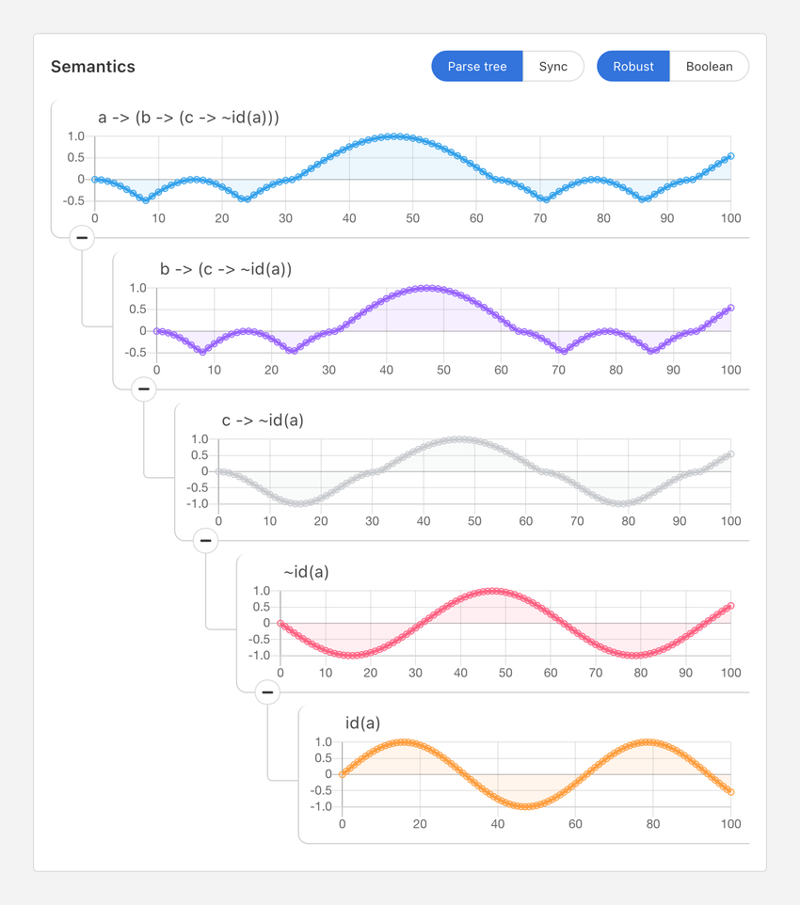
Task: Click the minus icon beside the "id(a)" chart
Action: click(x=267, y=692)
